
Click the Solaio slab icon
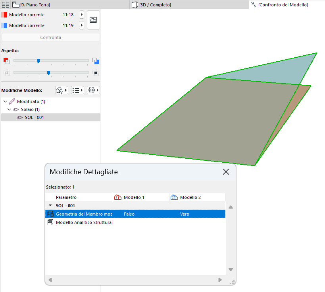pos(16,109)
